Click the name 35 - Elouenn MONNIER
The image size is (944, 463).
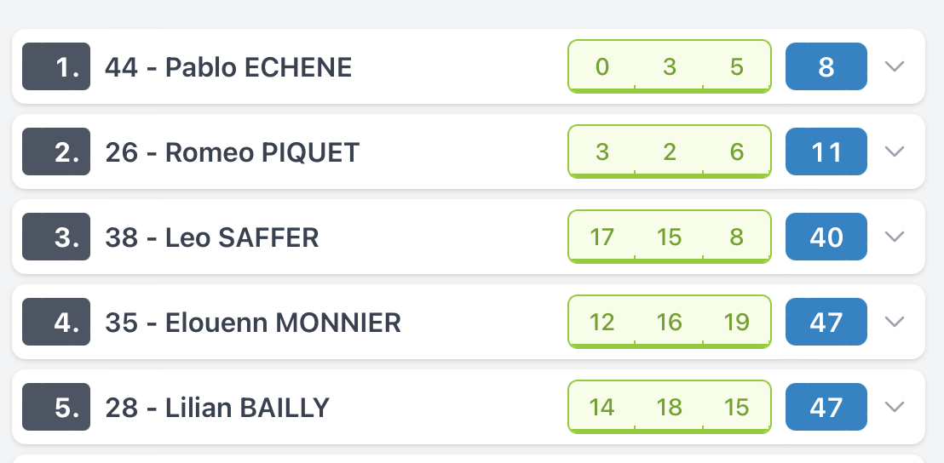tap(253, 323)
